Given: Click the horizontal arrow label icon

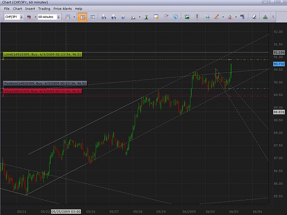Looking at the screenshot, I should [x=207, y=17].
